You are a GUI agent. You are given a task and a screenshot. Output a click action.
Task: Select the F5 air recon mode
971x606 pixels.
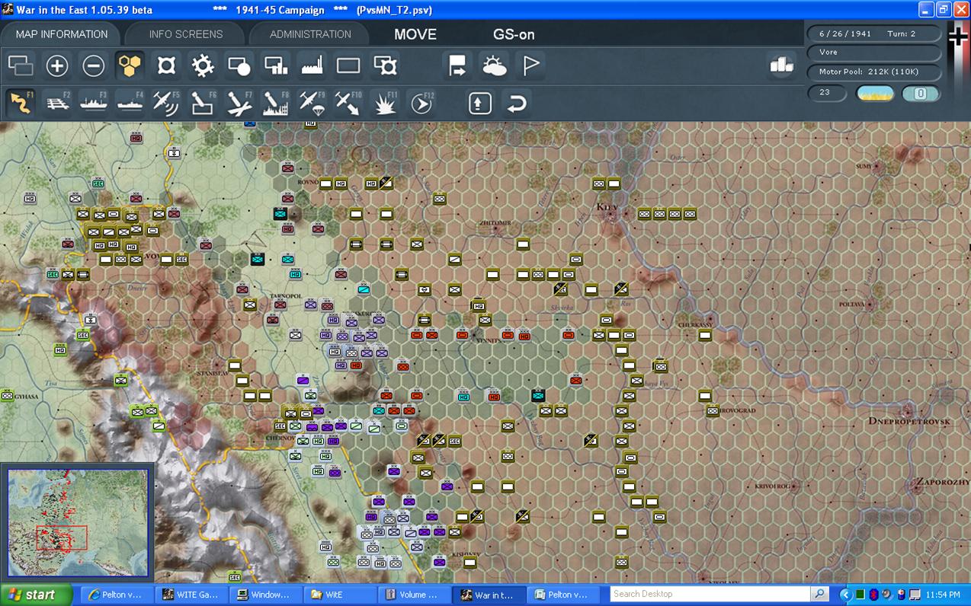tap(166, 103)
